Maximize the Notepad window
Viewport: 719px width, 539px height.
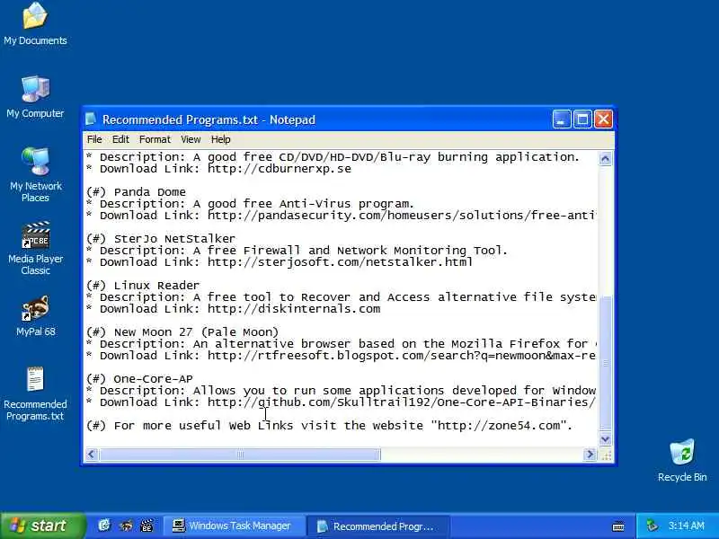(x=582, y=119)
